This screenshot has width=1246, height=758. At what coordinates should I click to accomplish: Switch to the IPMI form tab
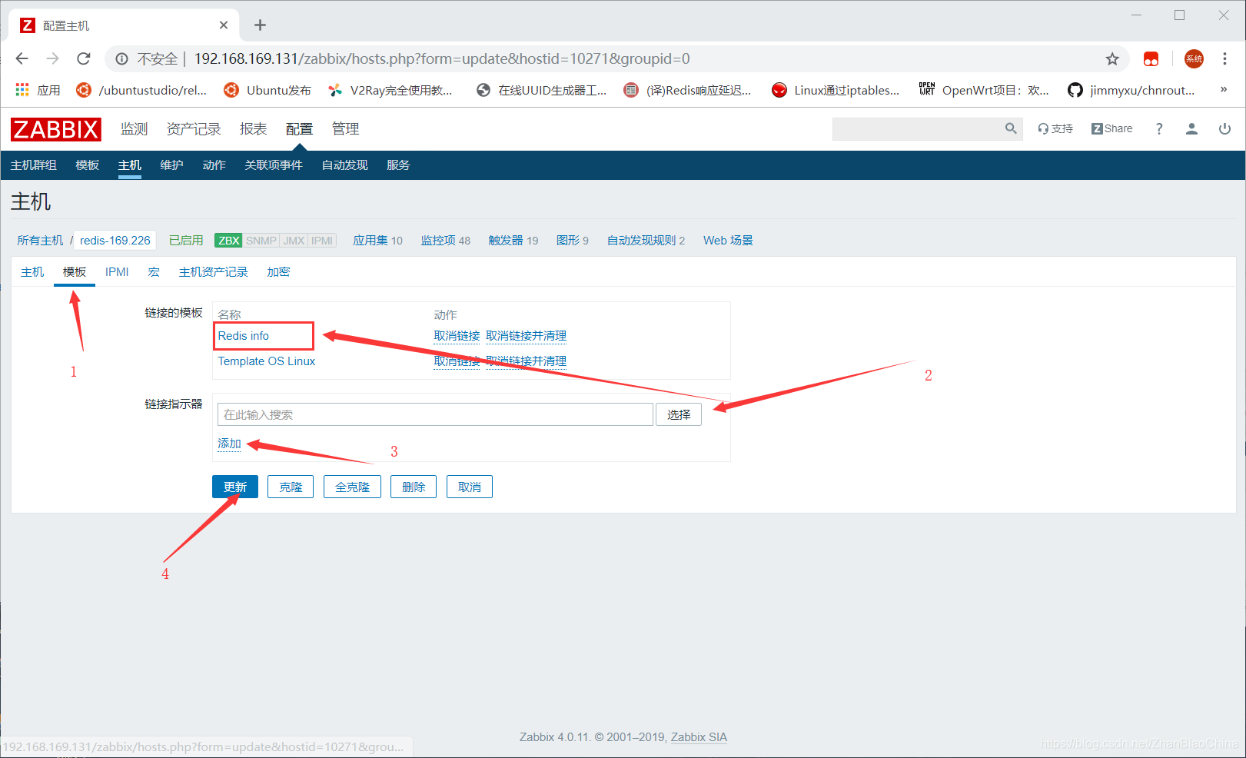tap(117, 272)
